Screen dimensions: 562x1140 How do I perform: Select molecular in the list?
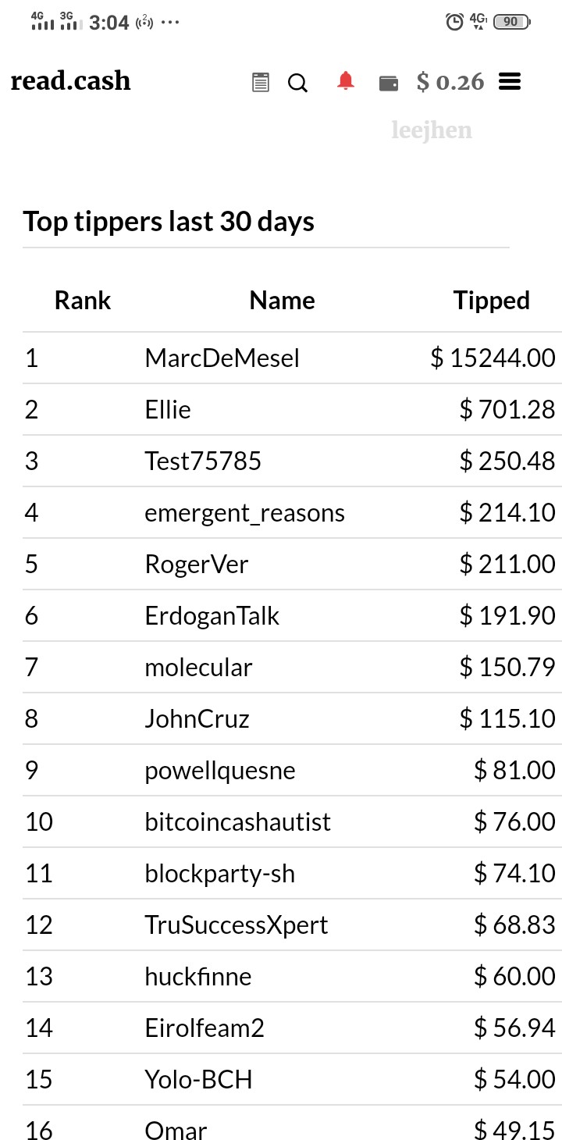point(199,668)
